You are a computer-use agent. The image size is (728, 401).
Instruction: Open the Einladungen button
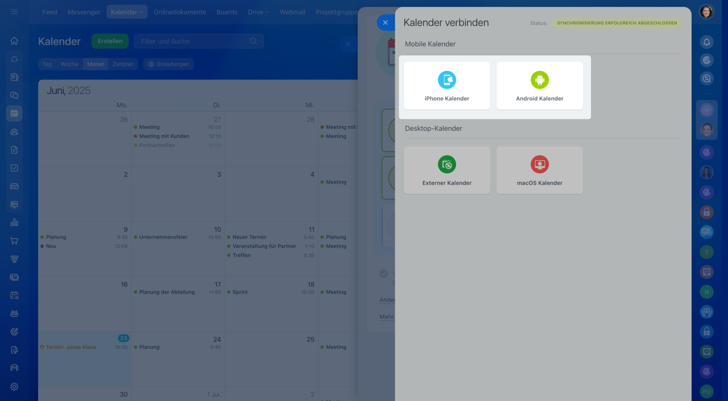click(168, 64)
